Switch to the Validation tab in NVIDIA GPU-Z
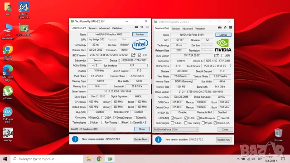The height and width of the screenshot is (163, 290). [x=200, y=29]
